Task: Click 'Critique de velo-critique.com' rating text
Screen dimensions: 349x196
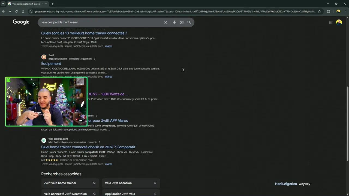Action: pyautogui.click(x=76, y=160)
